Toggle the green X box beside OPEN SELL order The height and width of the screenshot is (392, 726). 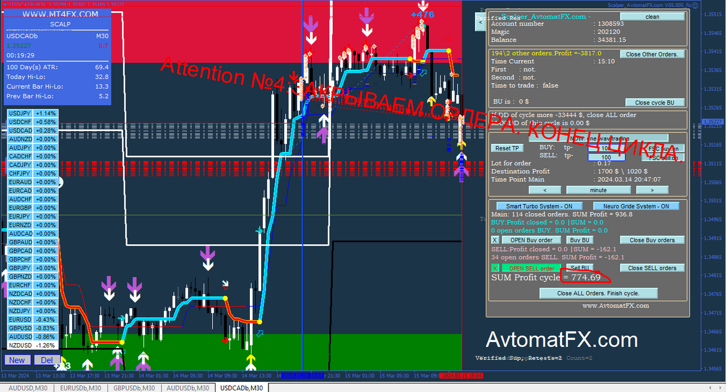495,268
